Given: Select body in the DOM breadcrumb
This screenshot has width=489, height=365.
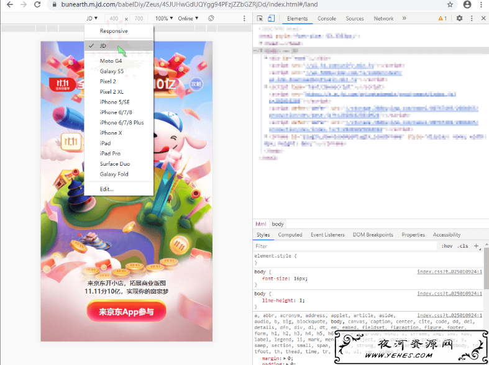Looking at the screenshot, I should coord(278,224).
